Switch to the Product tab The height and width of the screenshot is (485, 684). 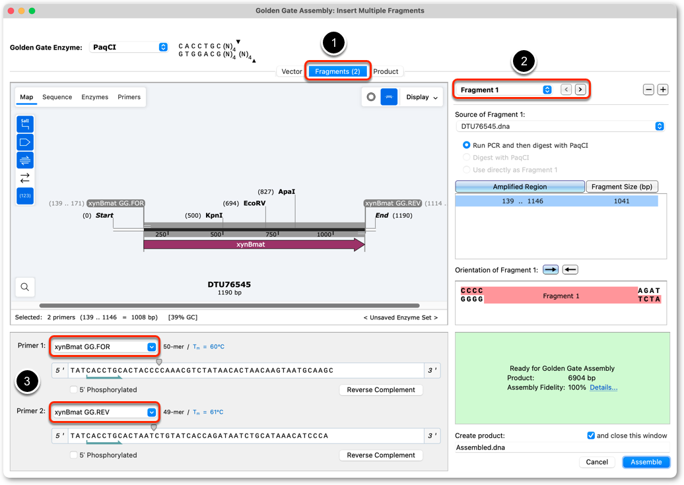386,71
